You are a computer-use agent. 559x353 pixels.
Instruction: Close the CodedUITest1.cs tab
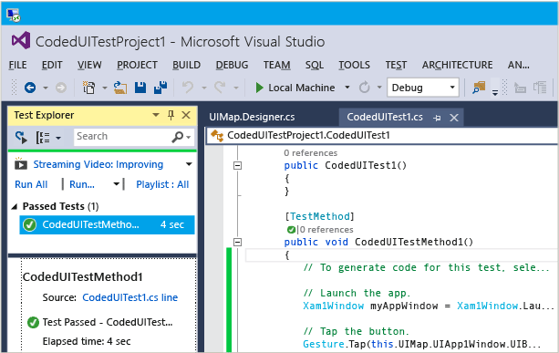454,118
